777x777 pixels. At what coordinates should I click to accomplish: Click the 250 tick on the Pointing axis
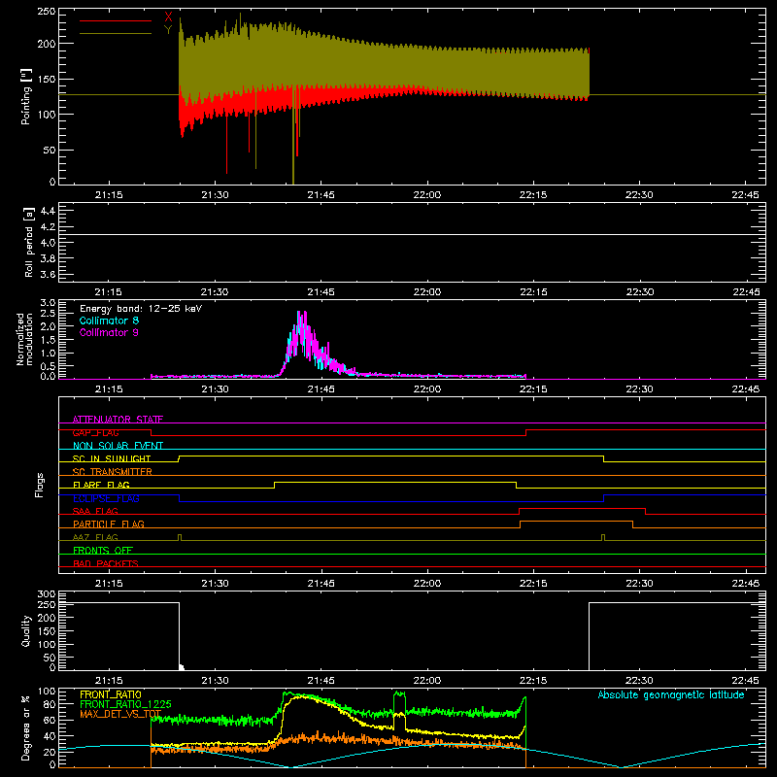click(47, 12)
